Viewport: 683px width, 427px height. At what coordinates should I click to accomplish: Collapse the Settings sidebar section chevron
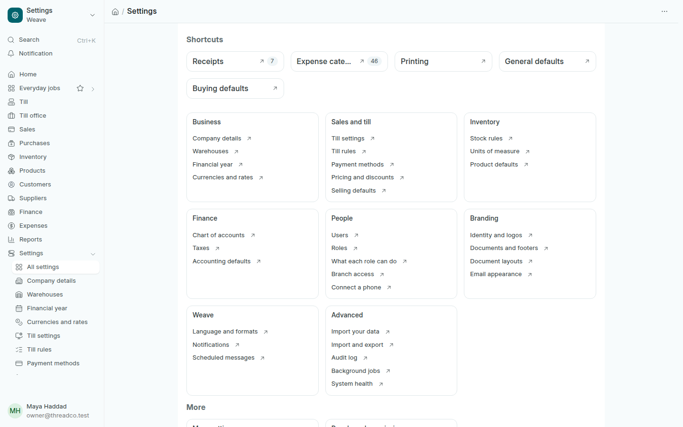[93, 254]
